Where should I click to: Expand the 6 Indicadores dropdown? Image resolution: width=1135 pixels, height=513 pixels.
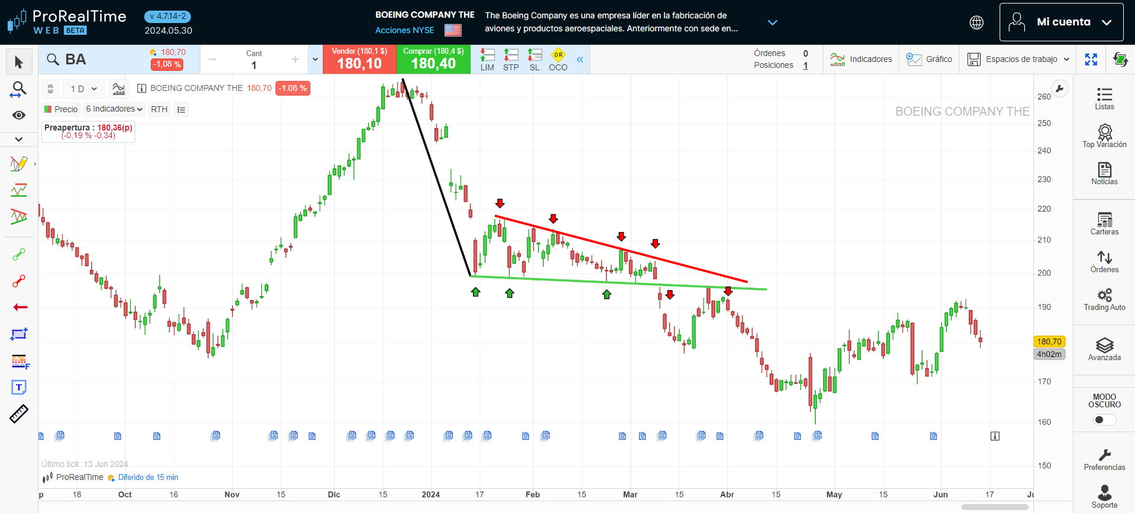(x=114, y=109)
